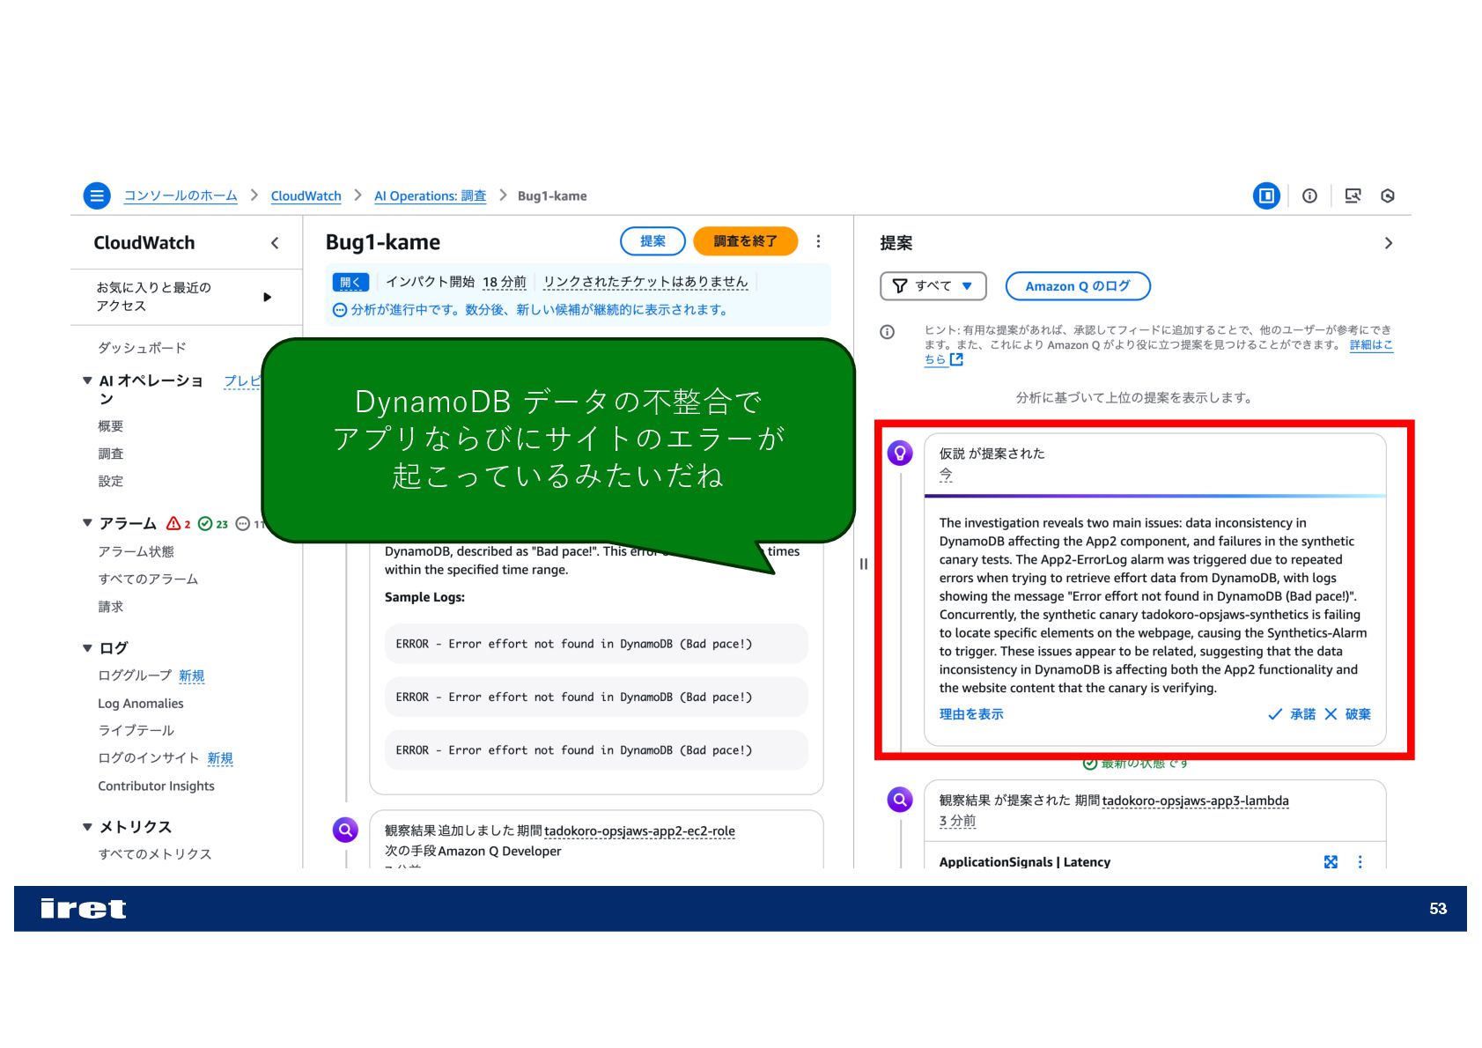This screenshot has height=1048, width=1482.
Task: Collapse the メトリクス section triangle
Action: point(87,827)
